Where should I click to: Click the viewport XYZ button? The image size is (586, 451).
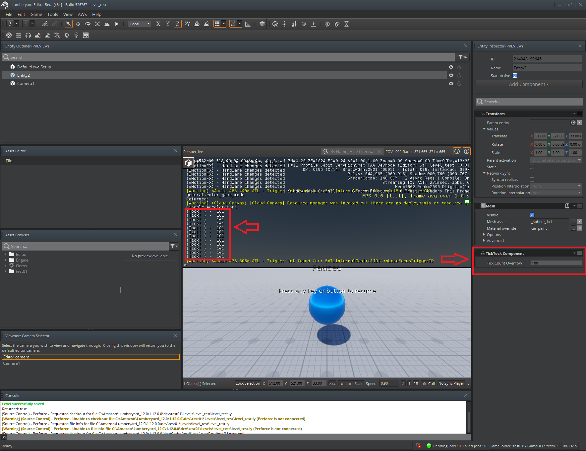332,383
